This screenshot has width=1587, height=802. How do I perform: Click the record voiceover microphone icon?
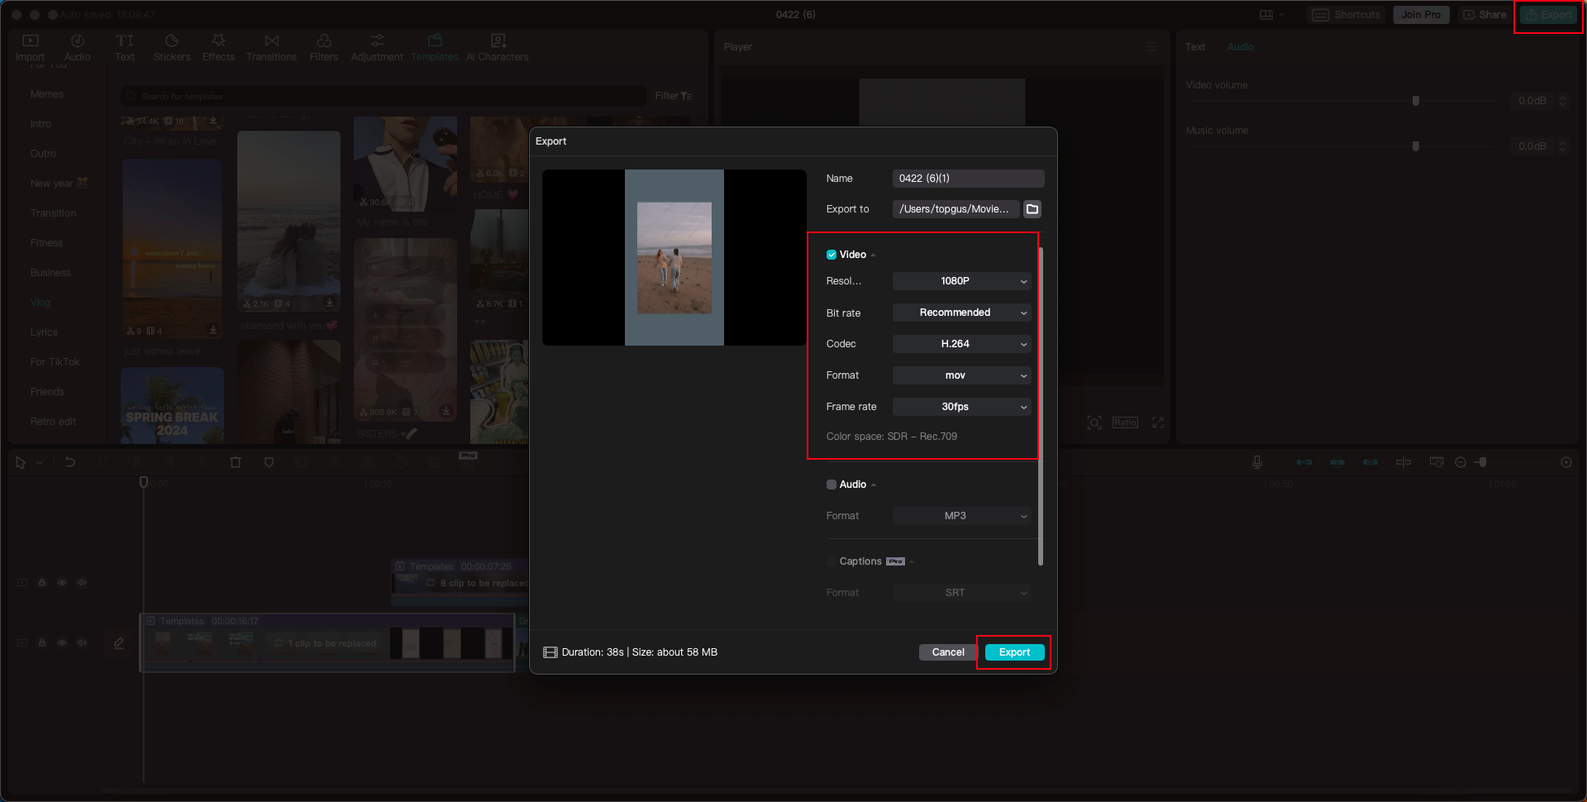pos(1256,462)
